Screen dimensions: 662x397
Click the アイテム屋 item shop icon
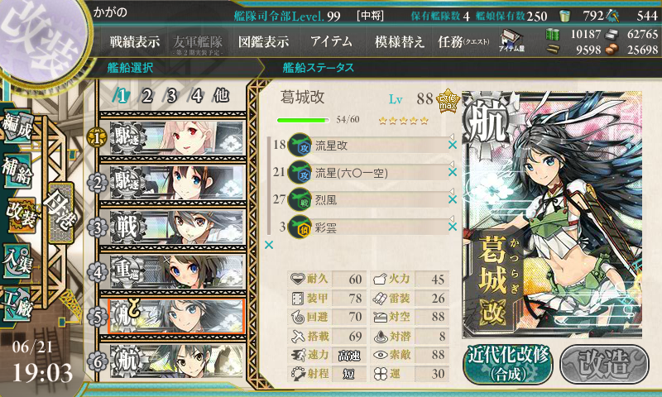point(511,40)
